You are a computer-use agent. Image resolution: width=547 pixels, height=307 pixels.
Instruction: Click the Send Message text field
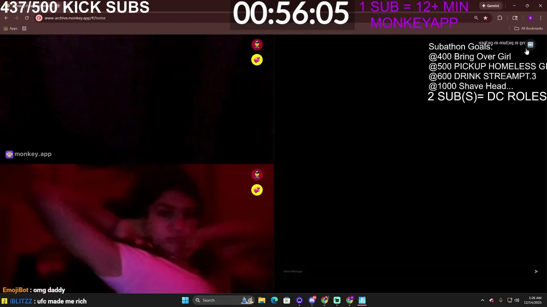406,271
